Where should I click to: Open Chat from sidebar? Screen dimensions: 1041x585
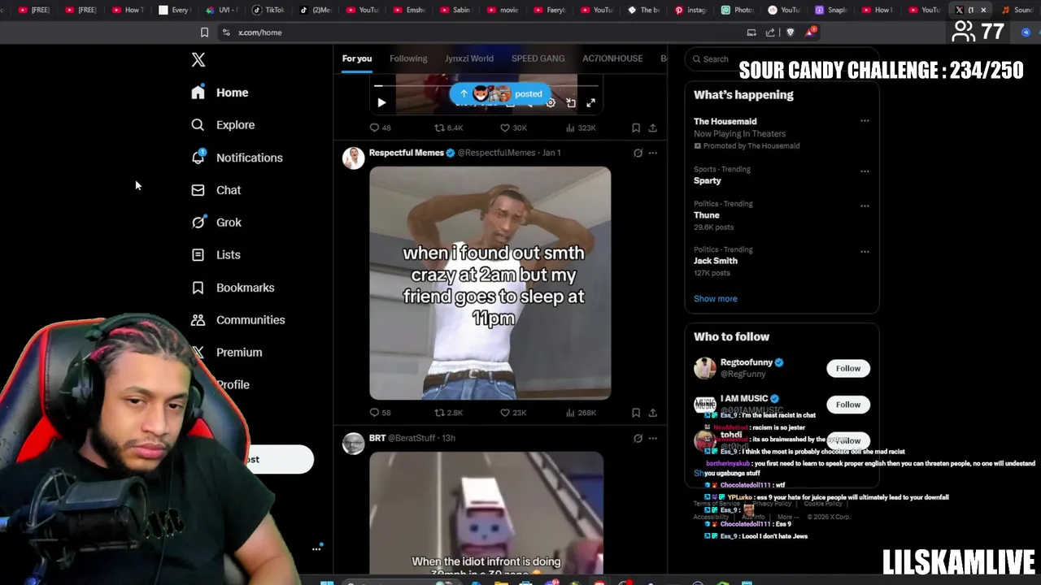(x=216, y=190)
